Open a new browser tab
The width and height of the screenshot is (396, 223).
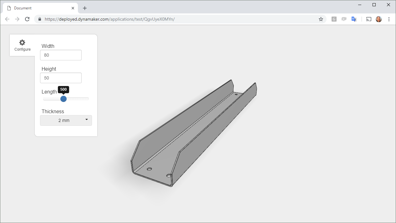[x=84, y=8]
